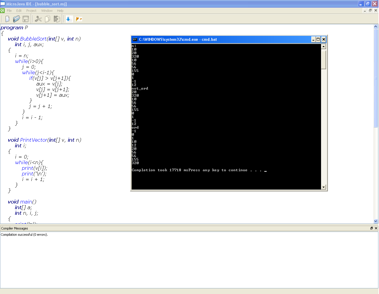Restore down the bubble_sort.mj document window

pyautogui.click(x=370, y=10)
